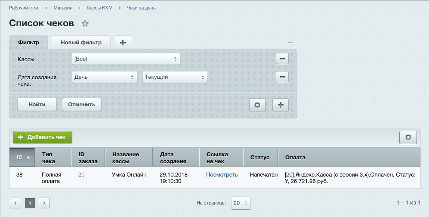Expand the Текущий dropdown
Viewport: 429px width, 217px height.
coord(175,77)
